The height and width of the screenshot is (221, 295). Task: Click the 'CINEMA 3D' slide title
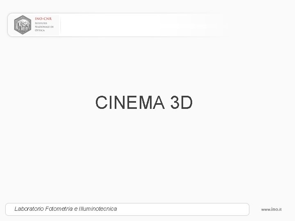click(144, 102)
